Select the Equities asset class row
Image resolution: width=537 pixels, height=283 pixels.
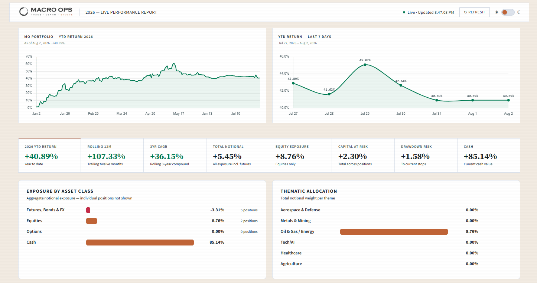pos(142,221)
